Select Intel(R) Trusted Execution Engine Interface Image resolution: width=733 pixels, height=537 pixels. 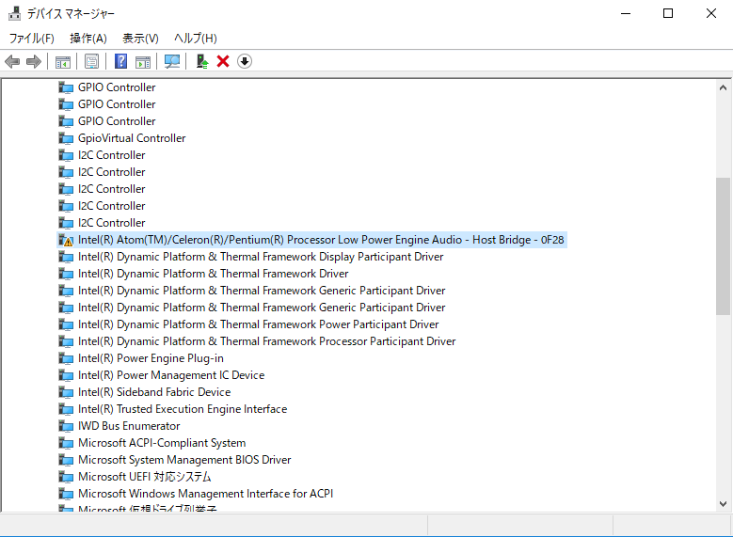(183, 409)
